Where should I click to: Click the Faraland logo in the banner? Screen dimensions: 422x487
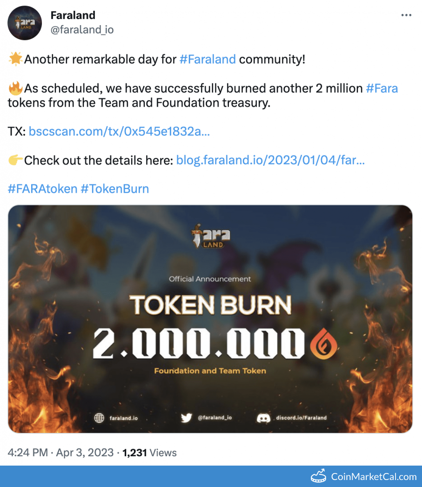point(210,237)
